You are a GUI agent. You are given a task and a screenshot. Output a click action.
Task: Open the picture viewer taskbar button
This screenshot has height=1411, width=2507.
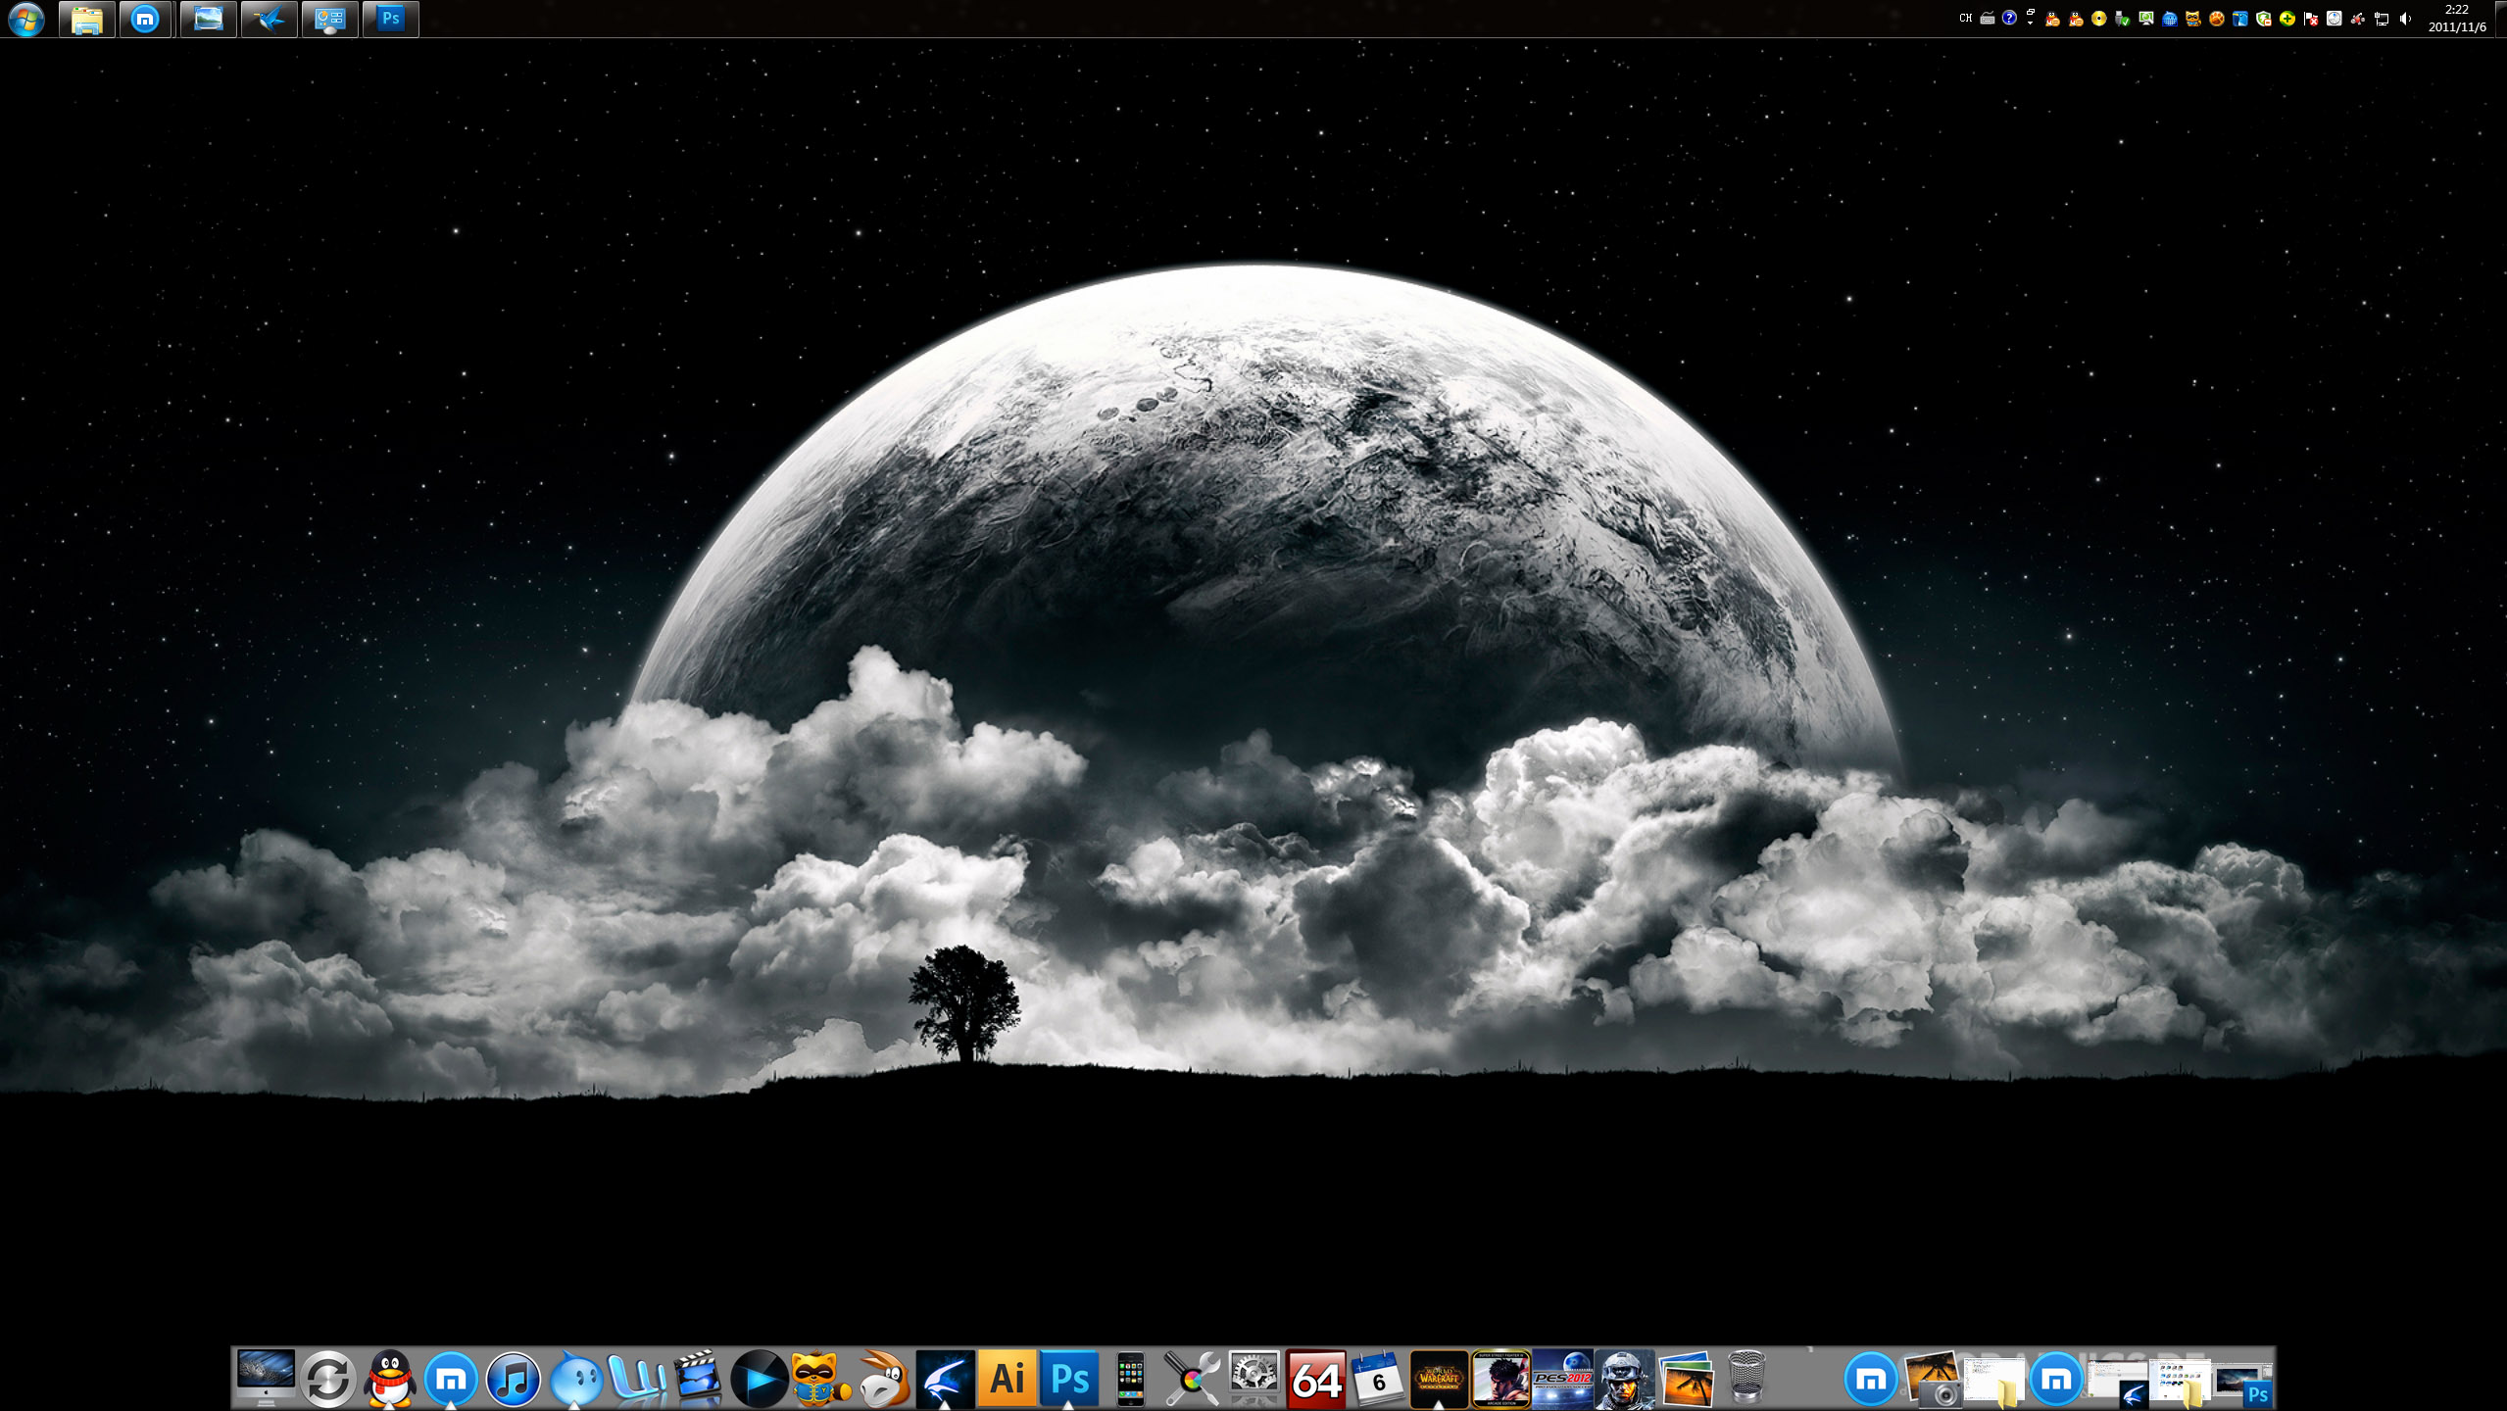tap(208, 19)
